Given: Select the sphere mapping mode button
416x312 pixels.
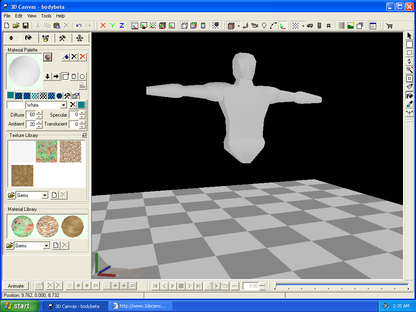Looking at the screenshot, I should coord(82,76).
